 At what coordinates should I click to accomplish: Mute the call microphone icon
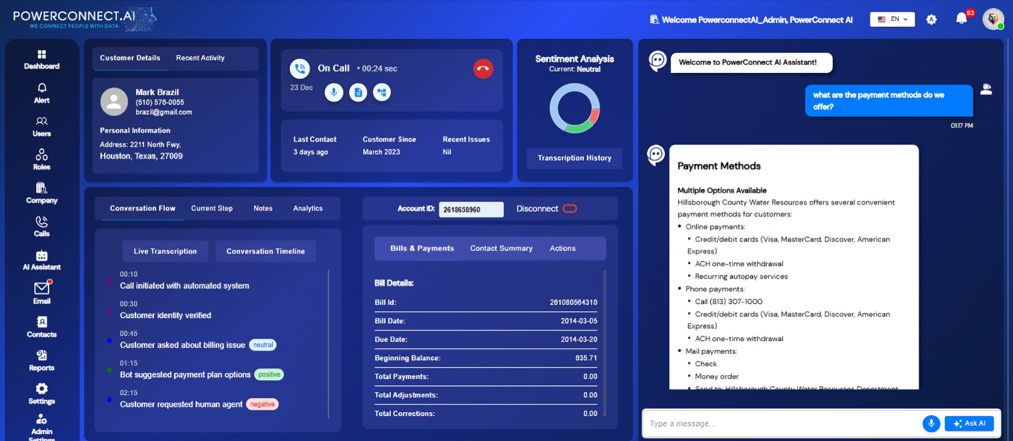click(333, 92)
